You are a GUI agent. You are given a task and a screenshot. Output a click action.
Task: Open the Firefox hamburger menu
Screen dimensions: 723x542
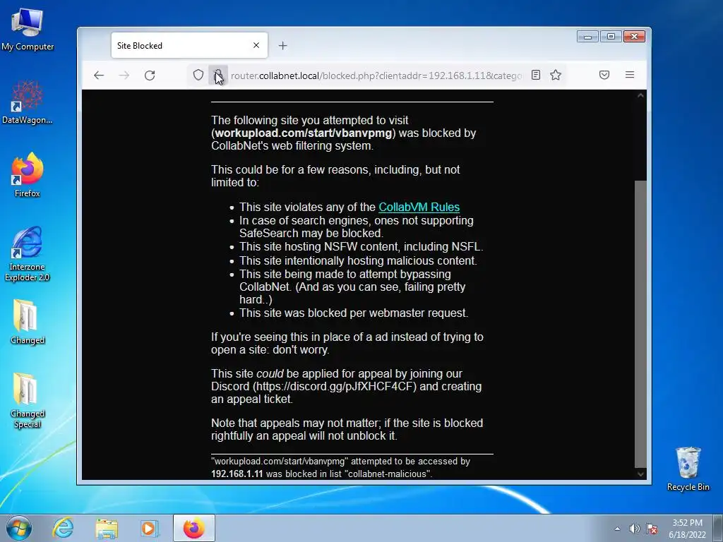click(629, 75)
